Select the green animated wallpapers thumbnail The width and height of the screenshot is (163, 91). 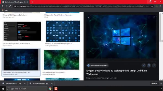click(x=62, y=60)
